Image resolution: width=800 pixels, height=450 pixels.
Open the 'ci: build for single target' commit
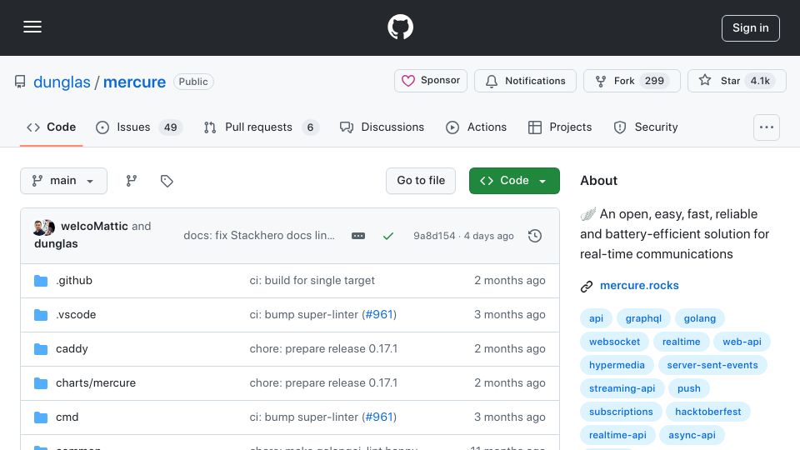click(312, 281)
